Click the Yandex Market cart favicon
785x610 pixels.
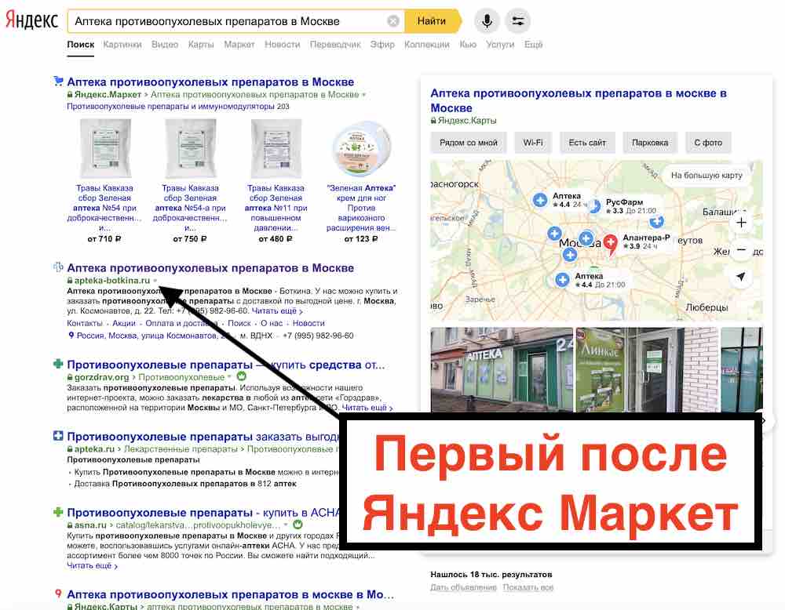[58, 81]
